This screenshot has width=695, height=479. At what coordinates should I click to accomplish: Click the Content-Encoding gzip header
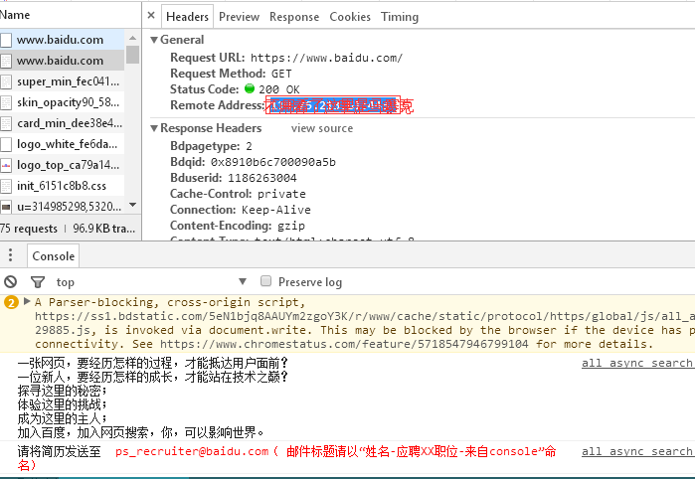click(x=238, y=226)
